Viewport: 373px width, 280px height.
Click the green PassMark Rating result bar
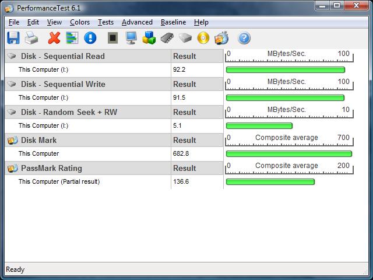(x=270, y=182)
